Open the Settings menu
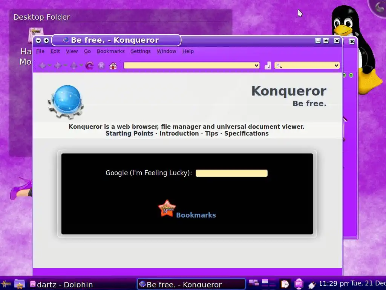Viewport: 386px width, 290px height. tap(141, 51)
